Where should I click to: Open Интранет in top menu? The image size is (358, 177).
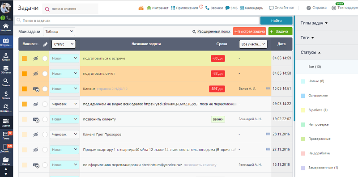158,8
